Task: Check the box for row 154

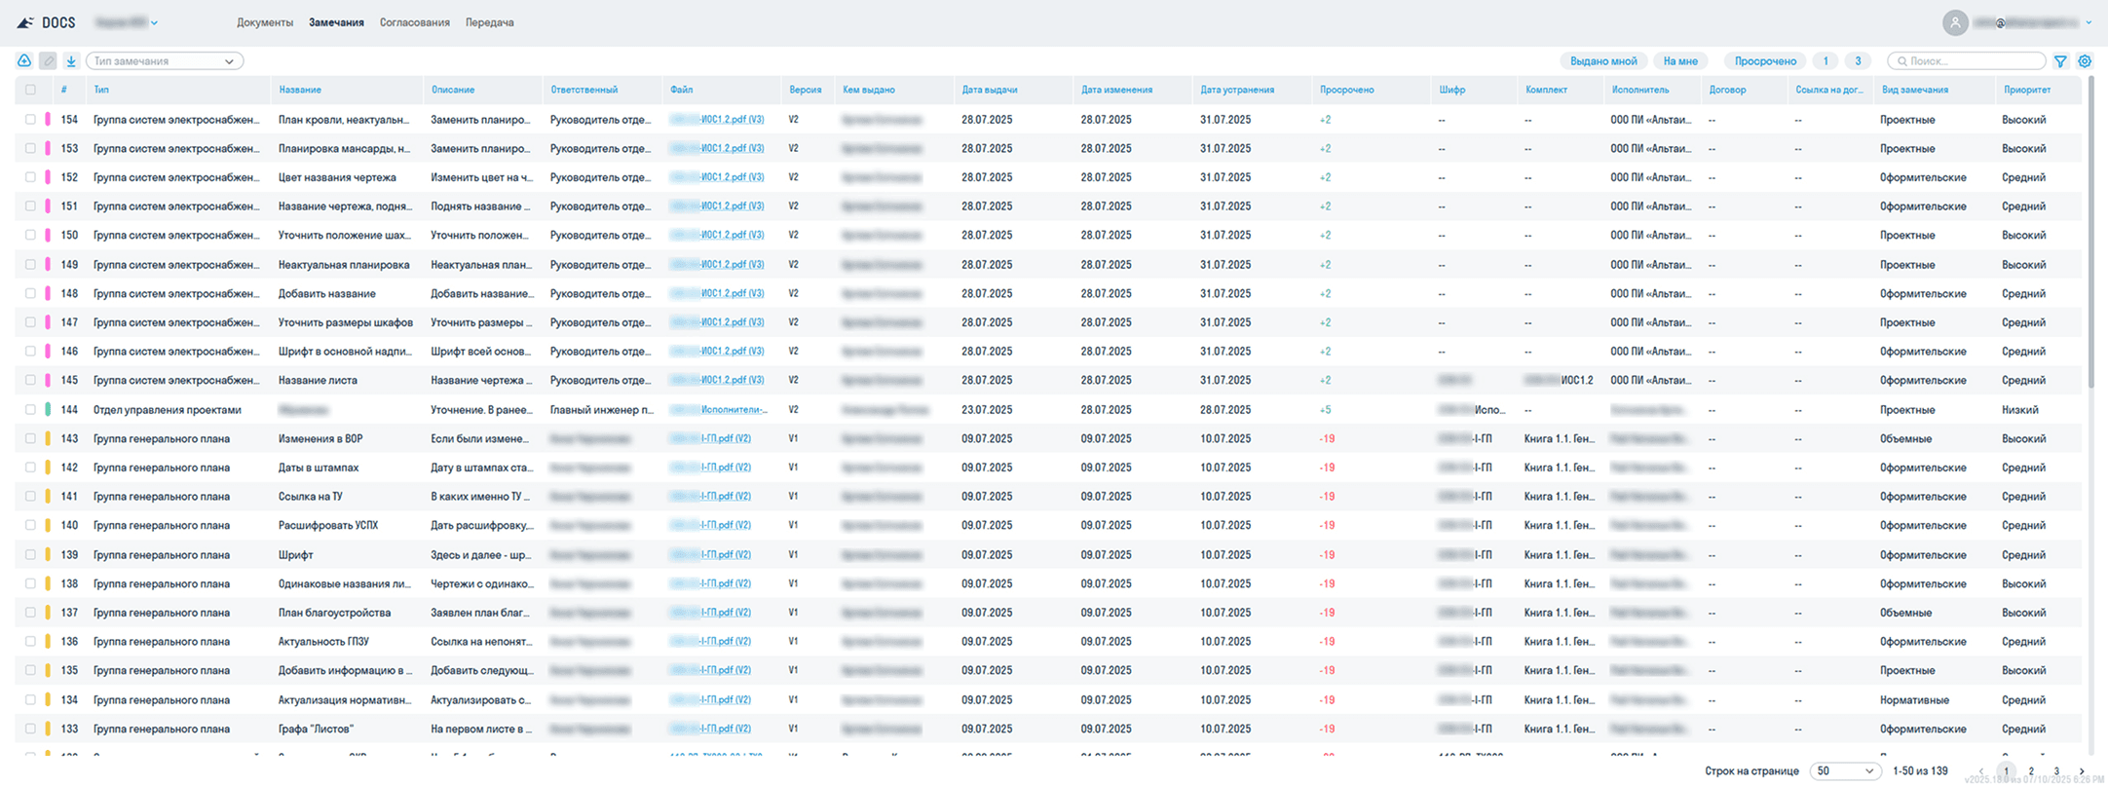Action: [x=30, y=120]
